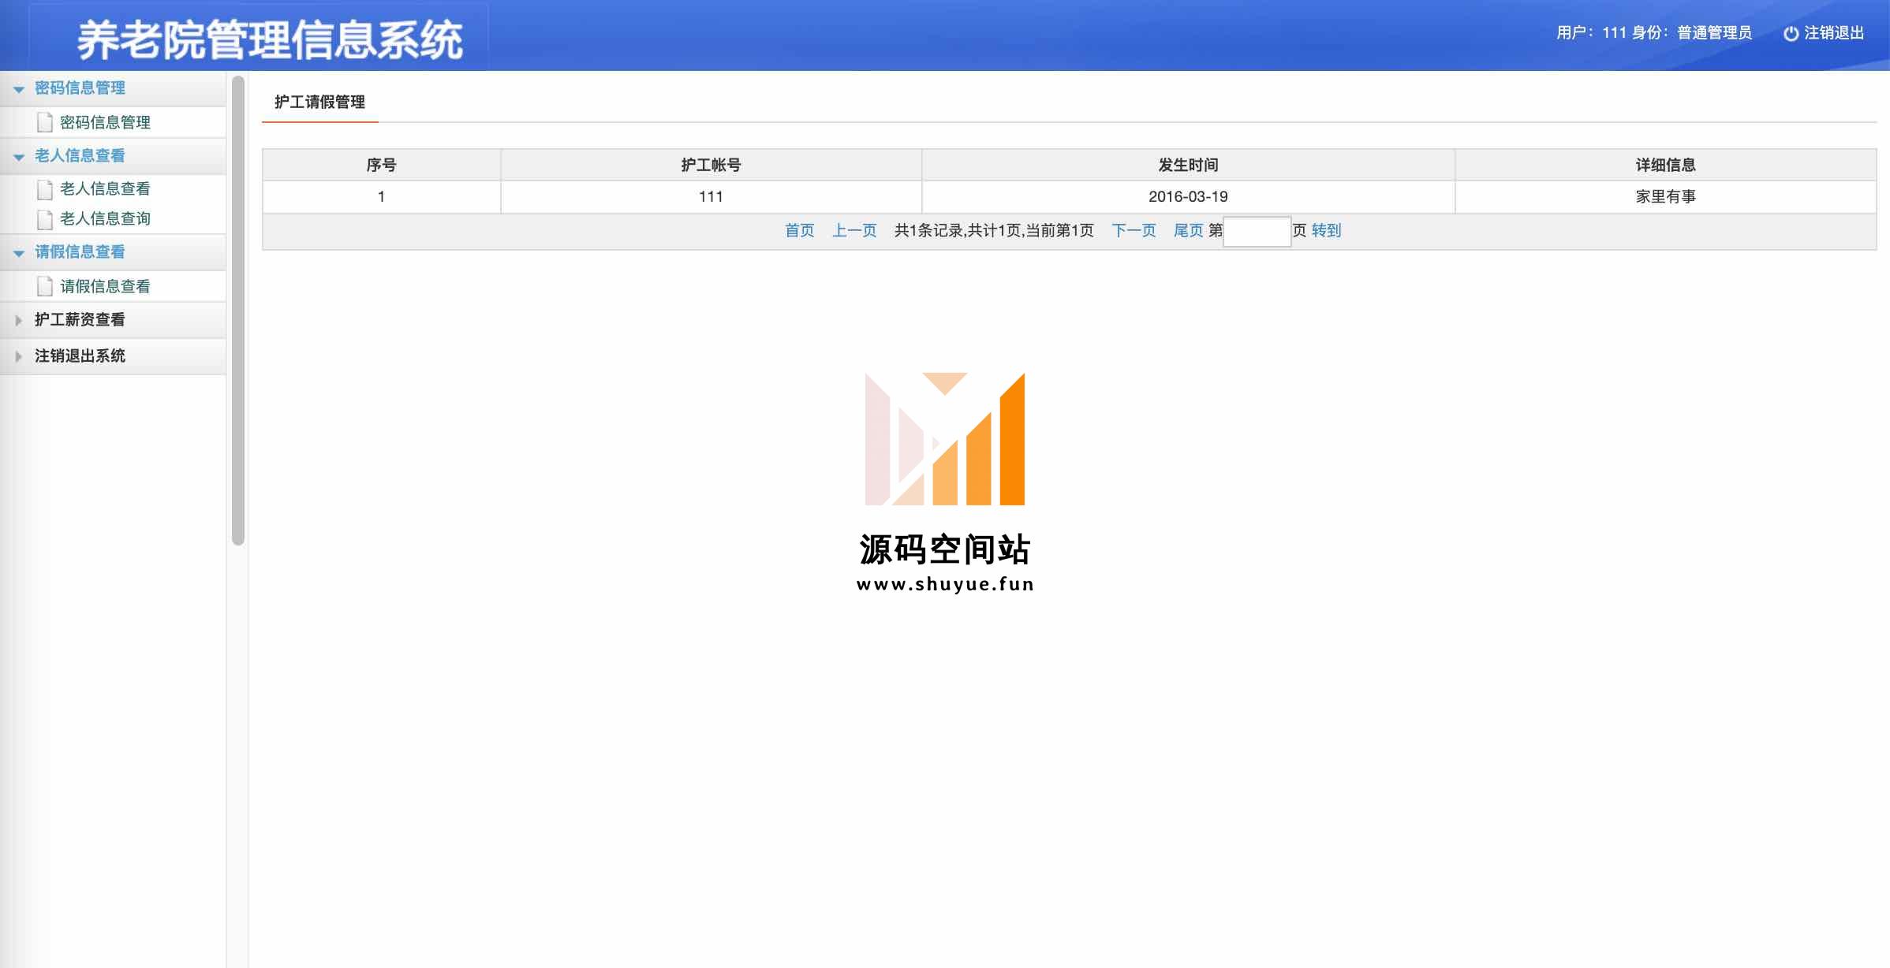Image resolution: width=1890 pixels, height=968 pixels.
Task: Click the document icon beside 老人信息查询
Action: click(x=45, y=219)
